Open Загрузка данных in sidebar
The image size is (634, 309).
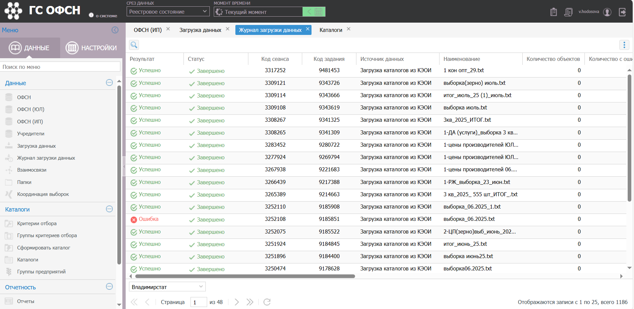36,146
